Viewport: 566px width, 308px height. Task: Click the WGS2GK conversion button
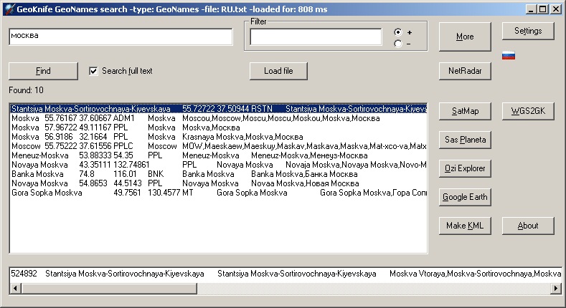528,111
